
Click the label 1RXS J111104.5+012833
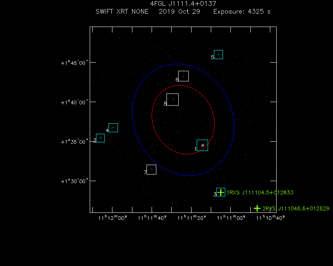[260, 192]
